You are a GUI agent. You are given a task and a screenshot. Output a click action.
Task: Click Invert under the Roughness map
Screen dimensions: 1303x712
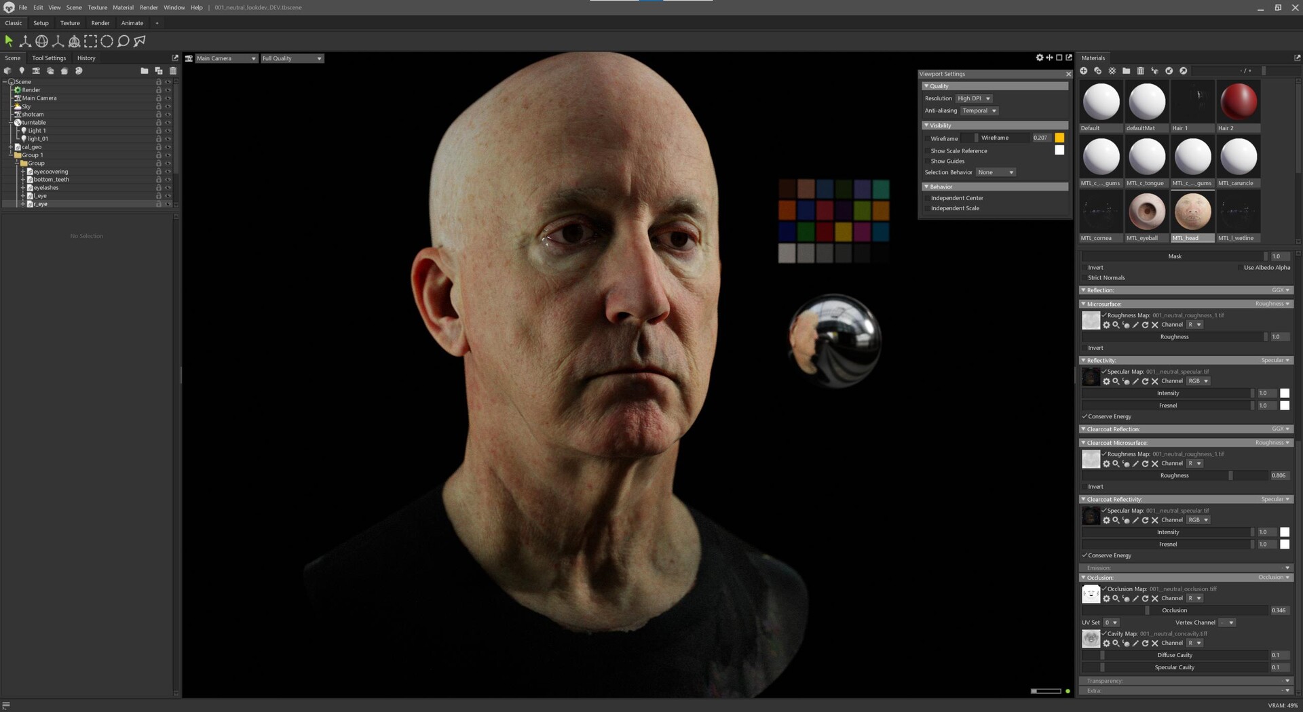click(1095, 347)
